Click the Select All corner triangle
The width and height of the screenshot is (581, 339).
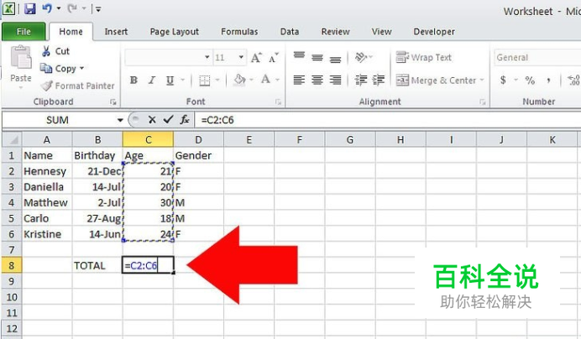13,139
